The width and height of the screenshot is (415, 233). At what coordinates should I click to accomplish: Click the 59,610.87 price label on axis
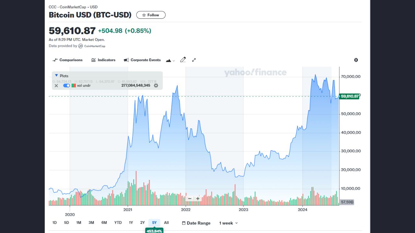[349, 96]
